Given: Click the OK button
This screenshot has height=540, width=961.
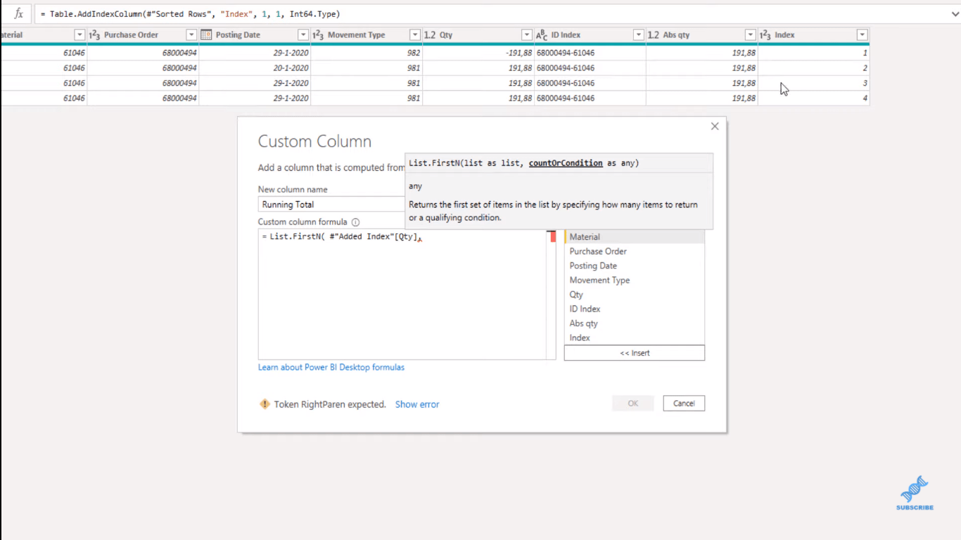Looking at the screenshot, I should click(x=633, y=403).
